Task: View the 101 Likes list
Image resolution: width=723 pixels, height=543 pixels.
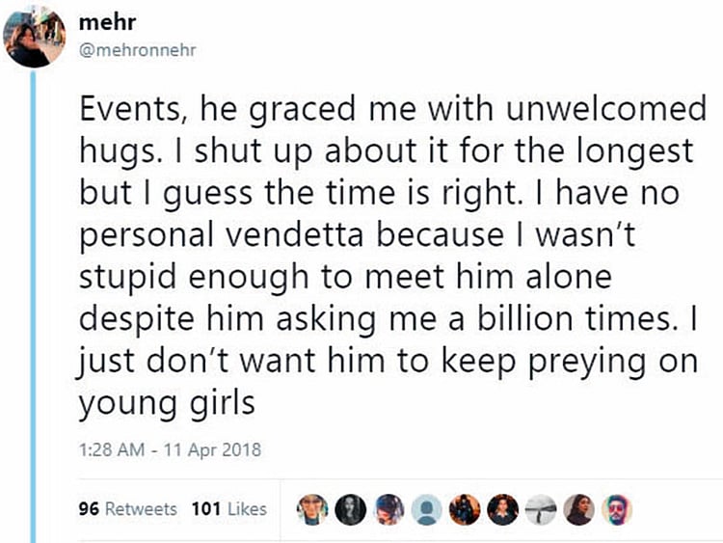Action: [x=228, y=508]
